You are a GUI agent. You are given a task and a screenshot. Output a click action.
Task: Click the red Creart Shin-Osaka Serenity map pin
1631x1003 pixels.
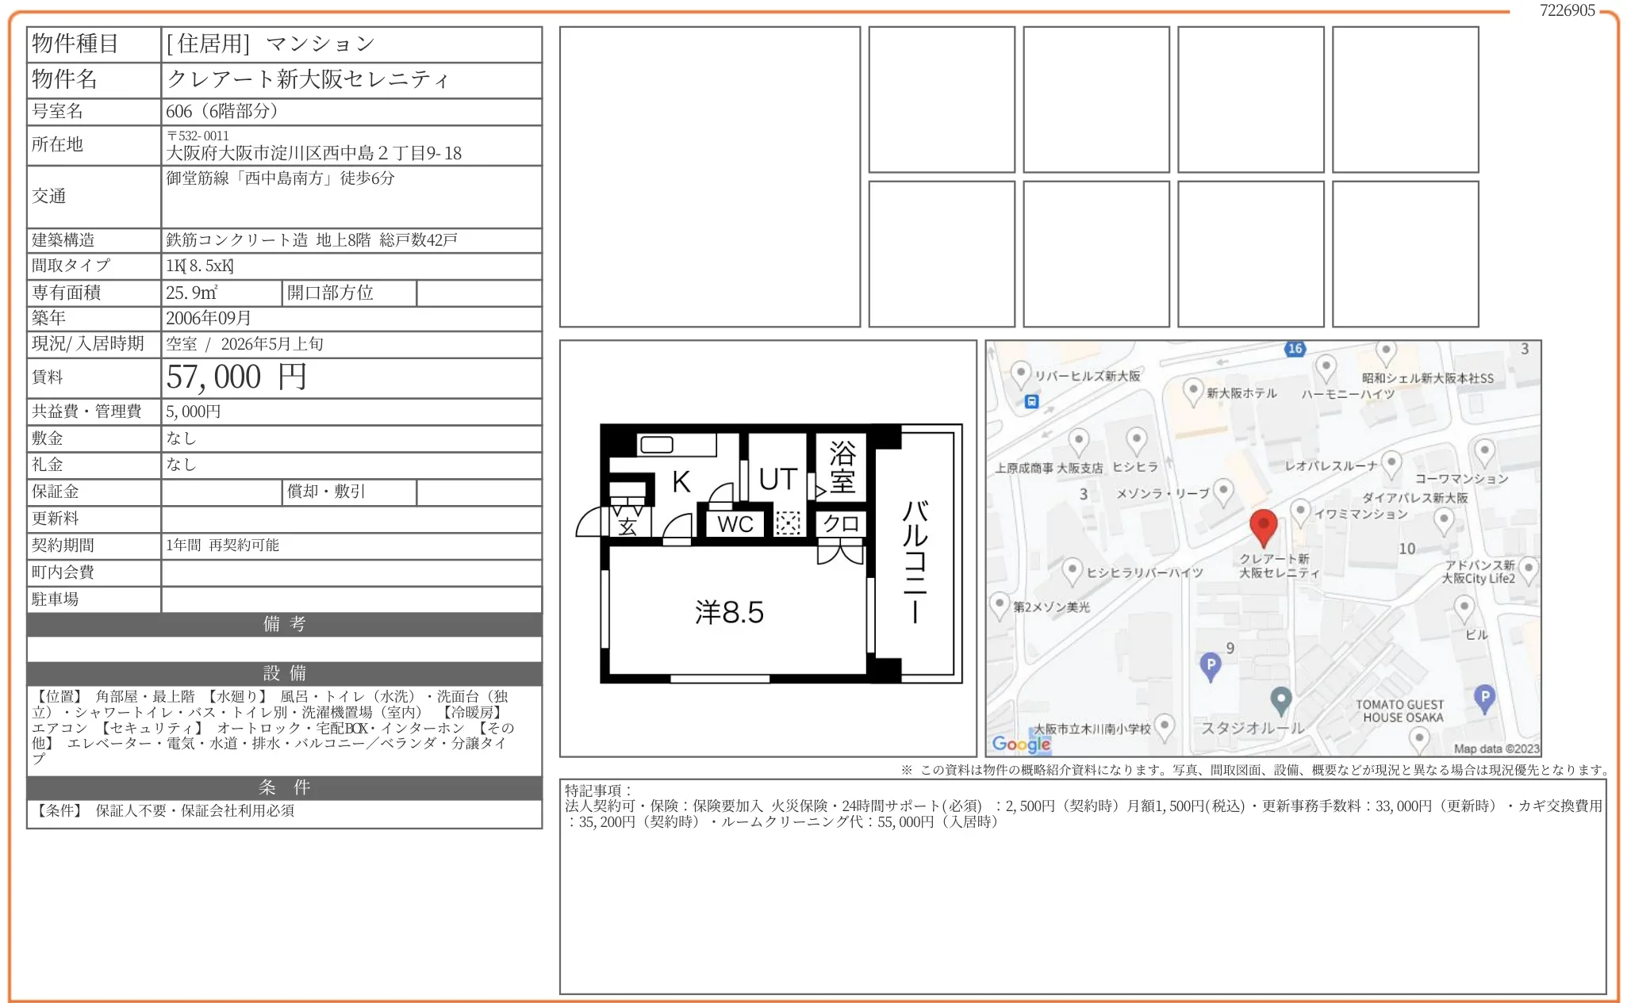(x=1263, y=526)
